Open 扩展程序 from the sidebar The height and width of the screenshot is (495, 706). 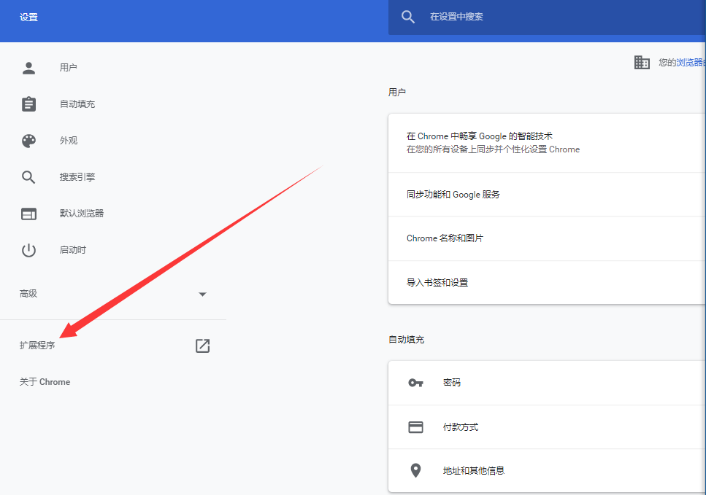point(37,346)
